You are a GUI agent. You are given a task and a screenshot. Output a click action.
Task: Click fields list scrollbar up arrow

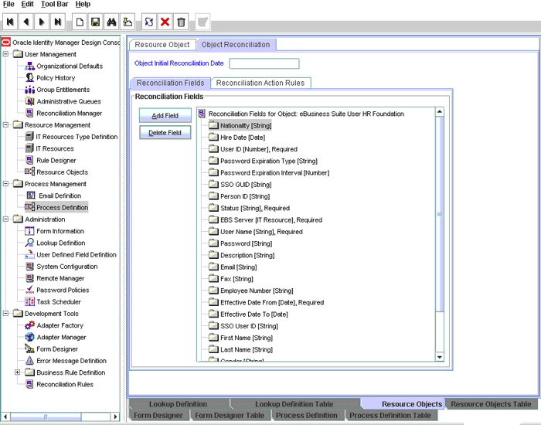[440, 112]
